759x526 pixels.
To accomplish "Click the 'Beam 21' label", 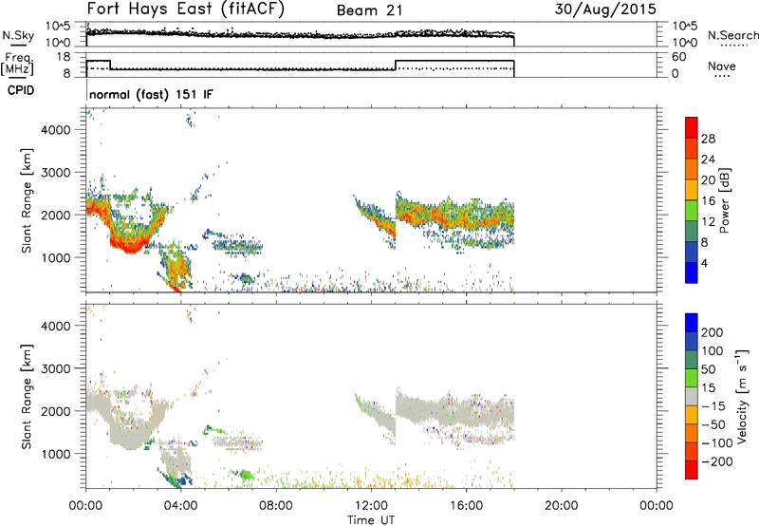I will [x=369, y=10].
